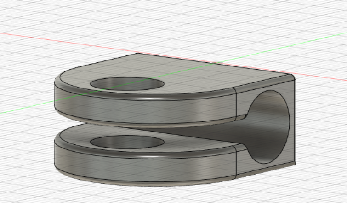Select the large bore on the right end face
347x203 pixels.
point(268,127)
